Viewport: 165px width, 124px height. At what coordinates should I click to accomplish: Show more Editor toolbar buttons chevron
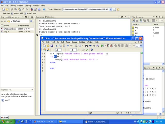tap(134, 45)
